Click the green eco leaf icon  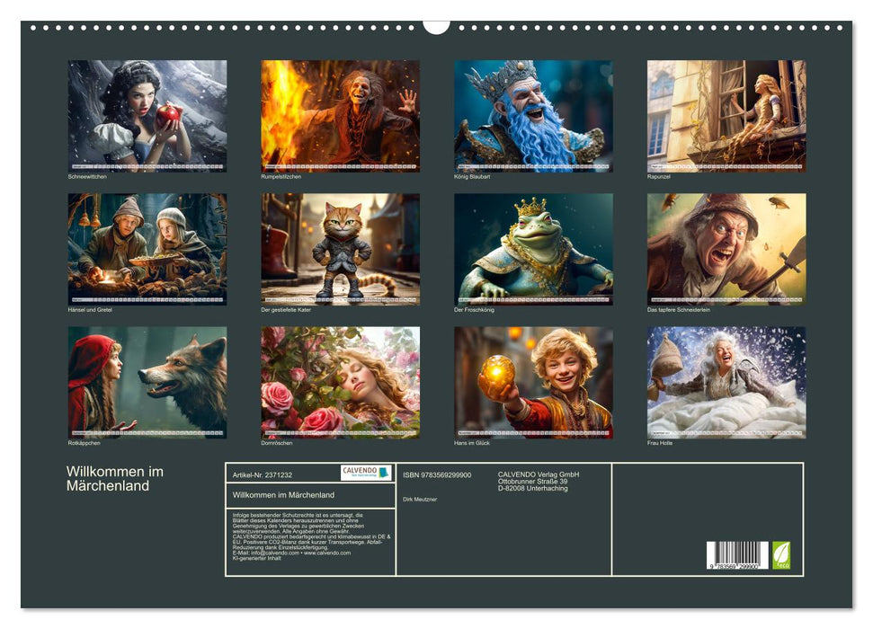(781, 555)
